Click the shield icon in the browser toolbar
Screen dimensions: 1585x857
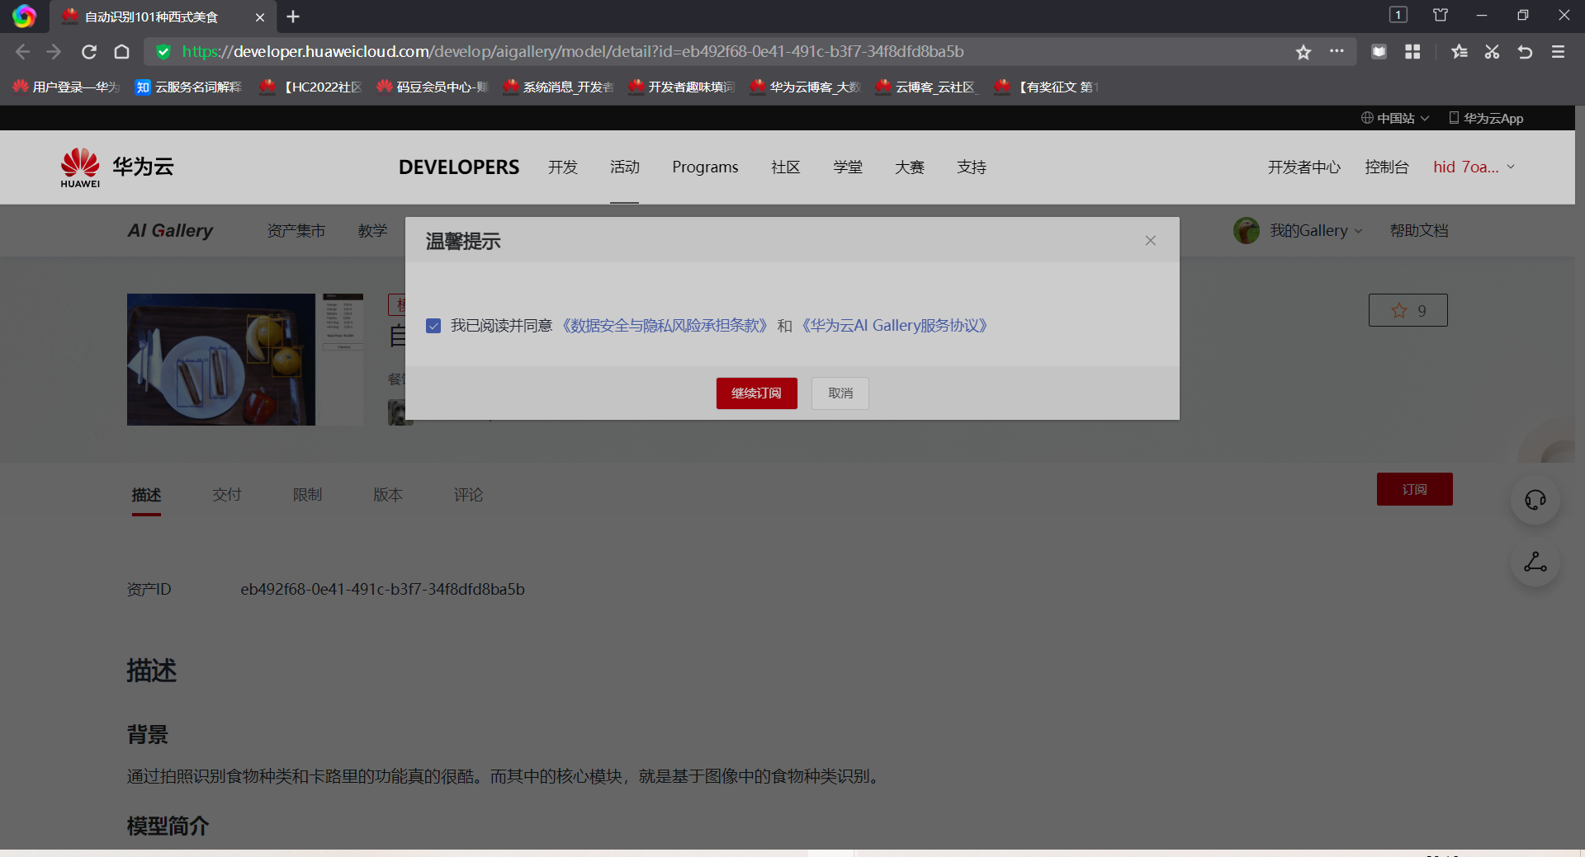(x=1379, y=52)
